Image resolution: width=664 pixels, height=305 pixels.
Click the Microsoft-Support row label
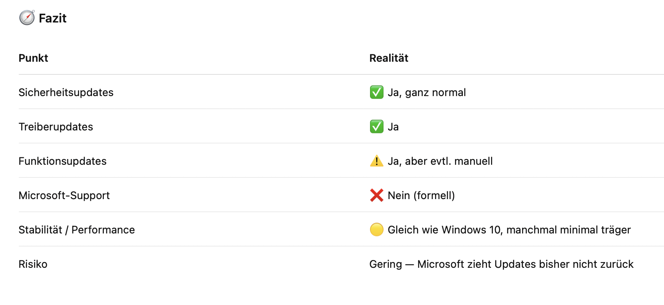(64, 195)
